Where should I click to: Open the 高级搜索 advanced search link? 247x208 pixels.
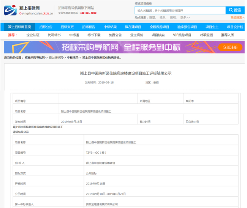pyautogui.click(x=236, y=17)
